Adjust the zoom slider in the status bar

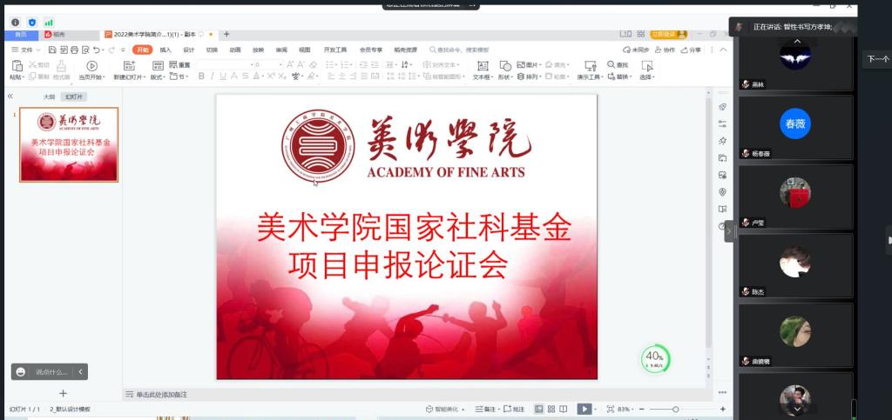click(676, 409)
